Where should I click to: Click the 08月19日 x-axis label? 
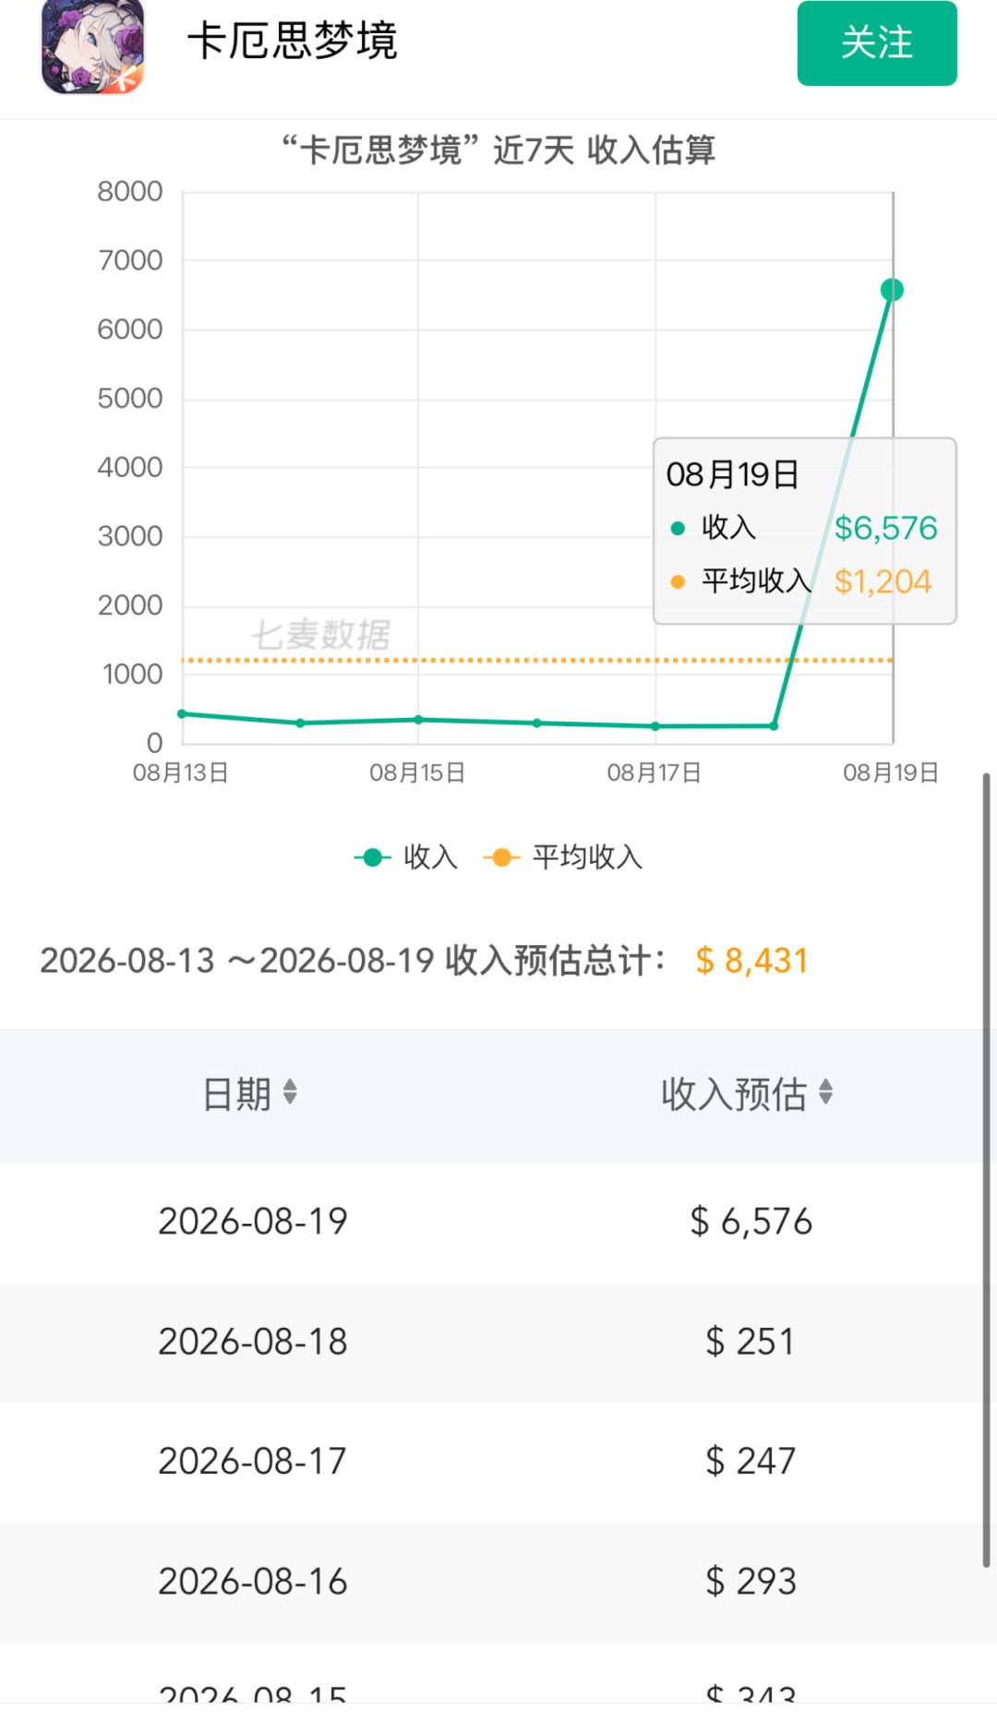891,772
